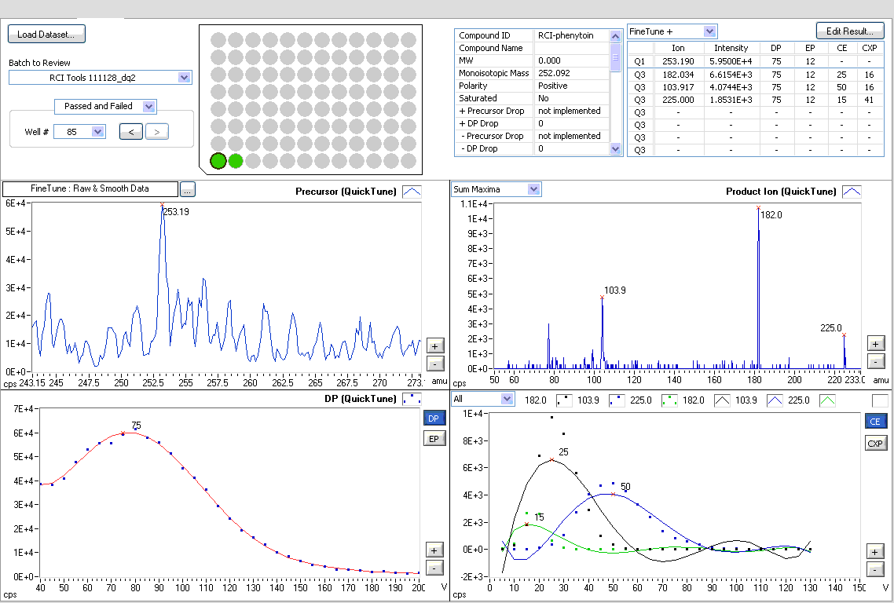
Task: Switch the ramp plot to EP
Action: (434, 438)
